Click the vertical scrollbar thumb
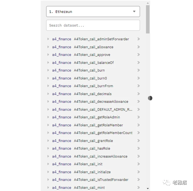 (147, 19)
